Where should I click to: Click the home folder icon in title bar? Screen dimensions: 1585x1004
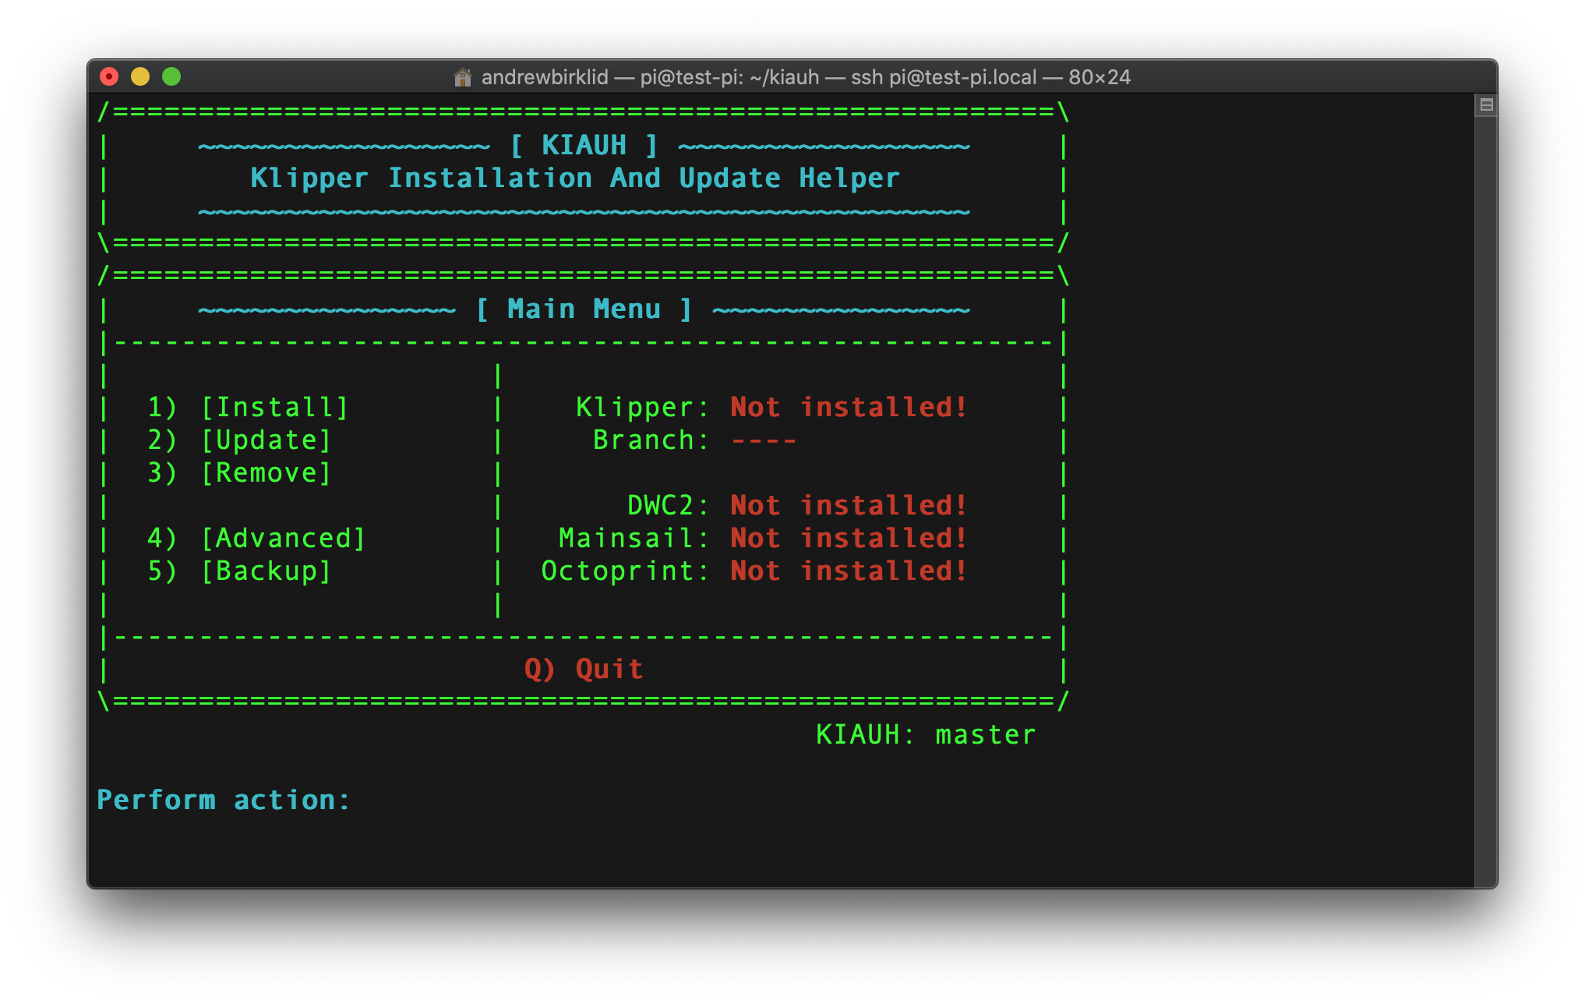click(463, 77)
